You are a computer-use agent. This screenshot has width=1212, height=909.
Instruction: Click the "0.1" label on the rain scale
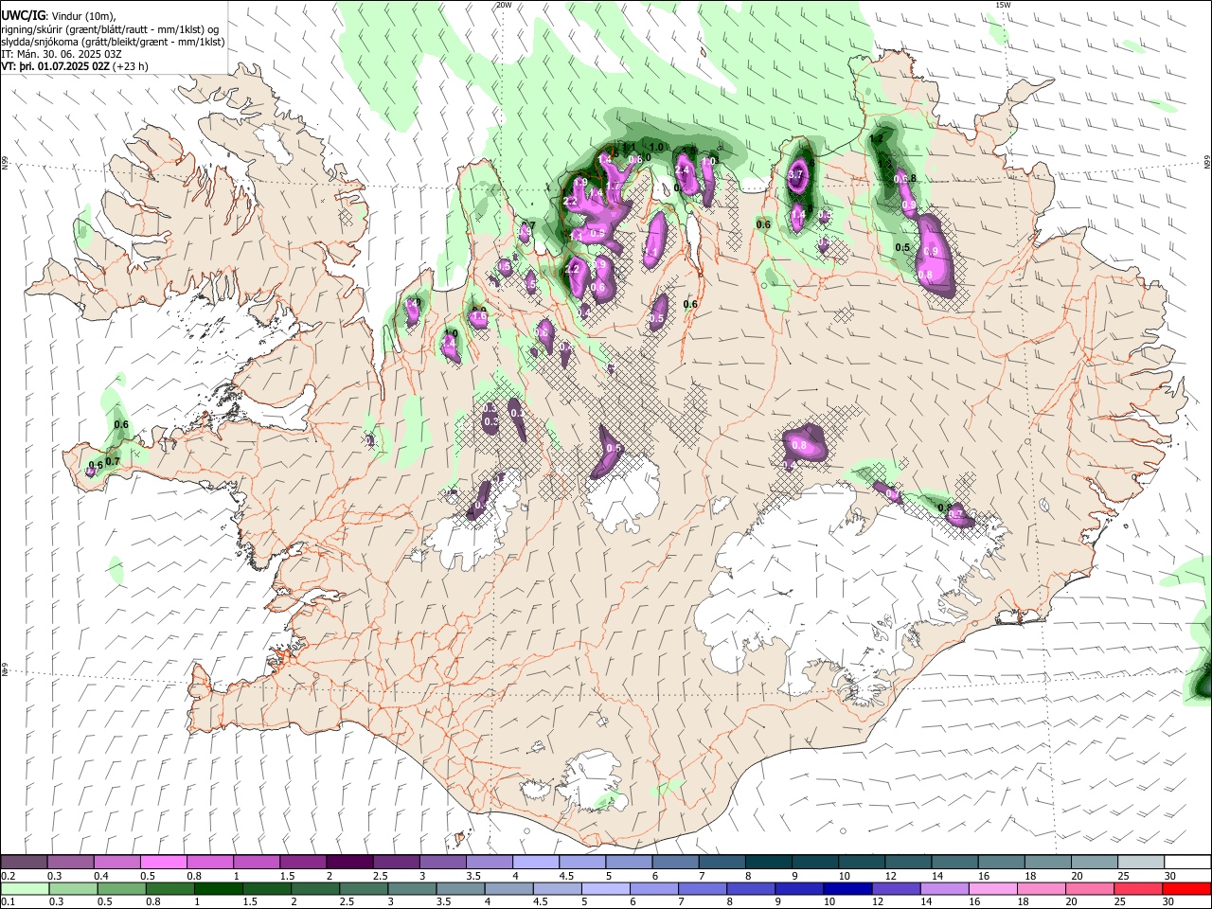pos(9,901)
